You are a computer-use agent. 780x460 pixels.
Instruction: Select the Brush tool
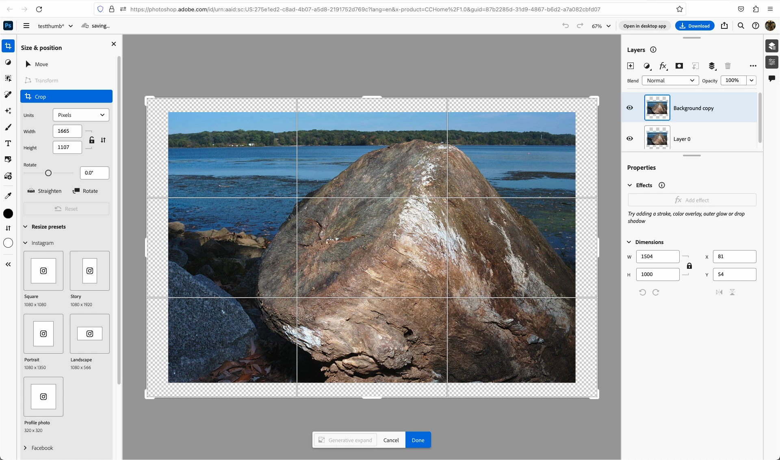pos(8,127)
